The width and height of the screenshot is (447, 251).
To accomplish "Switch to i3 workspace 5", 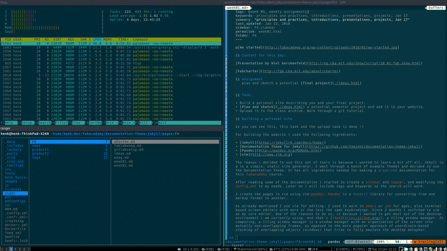I will click(20, 249).
